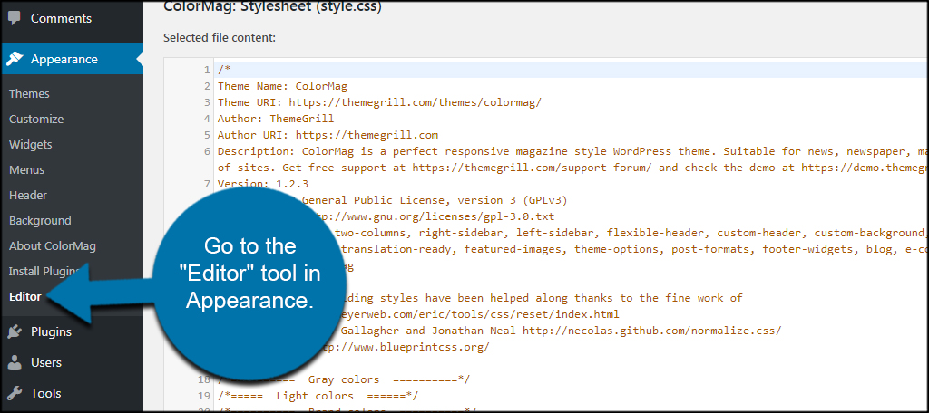The width and height of the screenshot is (929, 413).
Task: Click the Plugins plug icon
Action: pos(15,331)
